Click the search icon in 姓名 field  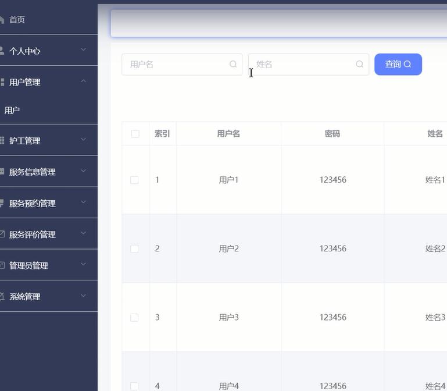point(359,64)
